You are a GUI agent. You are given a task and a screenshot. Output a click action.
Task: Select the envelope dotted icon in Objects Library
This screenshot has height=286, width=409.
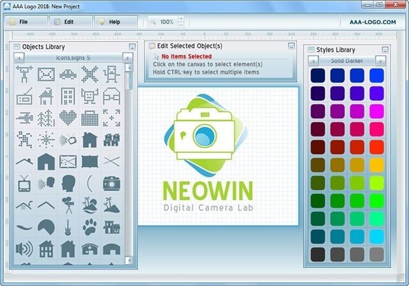pyautogui.click(x=46, y=74)
